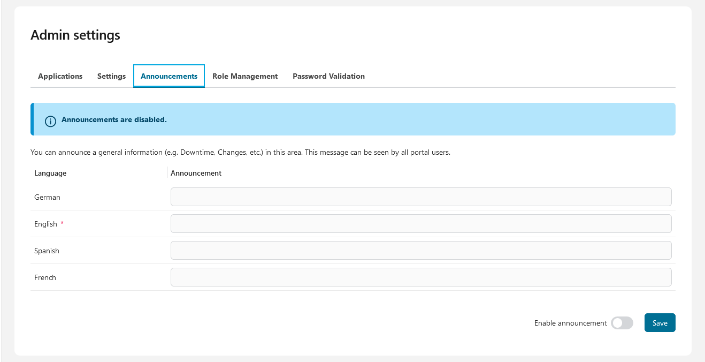Focus the Spanish announcement input field

pyautogui.click(x=421, y=250)
